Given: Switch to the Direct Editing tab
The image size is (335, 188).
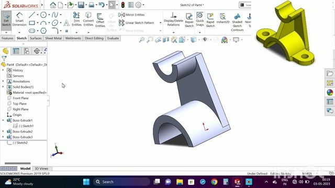Looking at the screenshot, I should coord(94,38).
